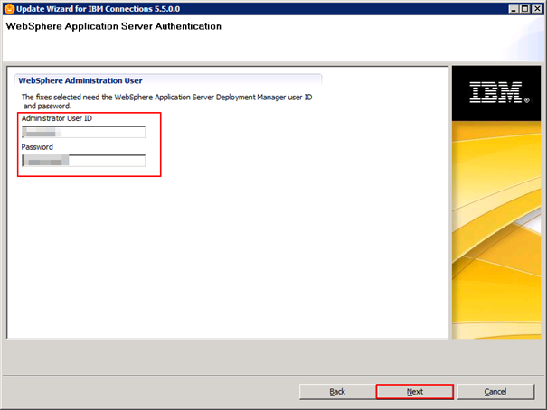Click the gray area left of Back button

pyautogui.click(x=145, y=391)
